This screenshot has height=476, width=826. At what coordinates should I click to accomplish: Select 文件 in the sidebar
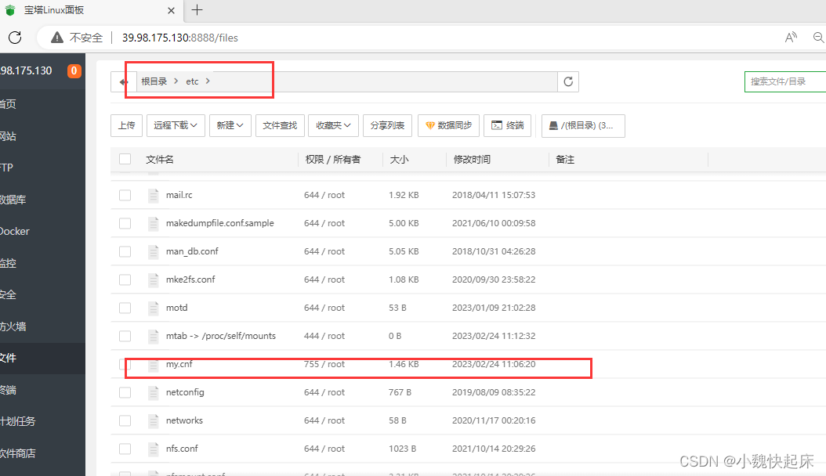(42, 359)
